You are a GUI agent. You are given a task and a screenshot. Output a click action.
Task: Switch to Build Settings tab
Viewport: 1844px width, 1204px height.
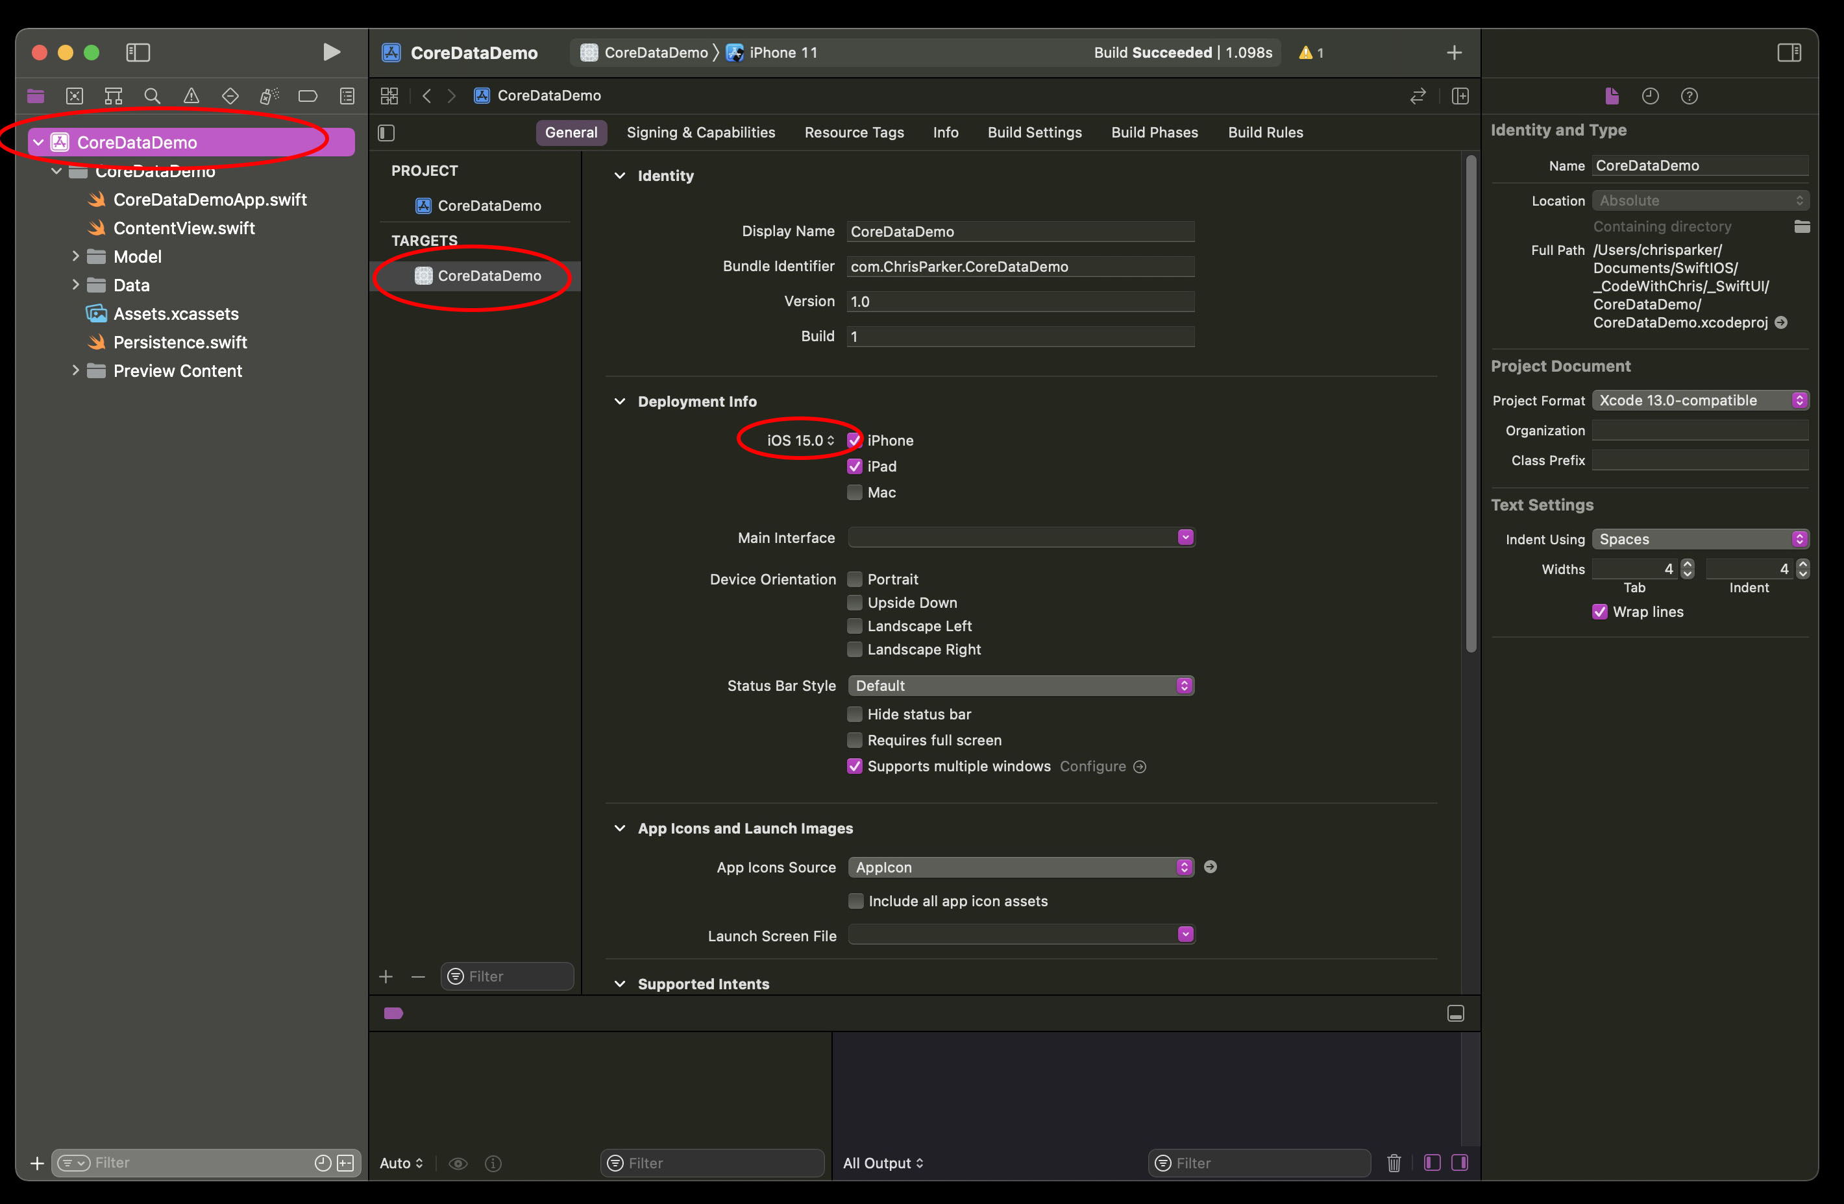pos(1035,132)
